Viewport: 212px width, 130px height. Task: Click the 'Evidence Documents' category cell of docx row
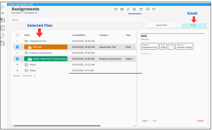[110, 59]
